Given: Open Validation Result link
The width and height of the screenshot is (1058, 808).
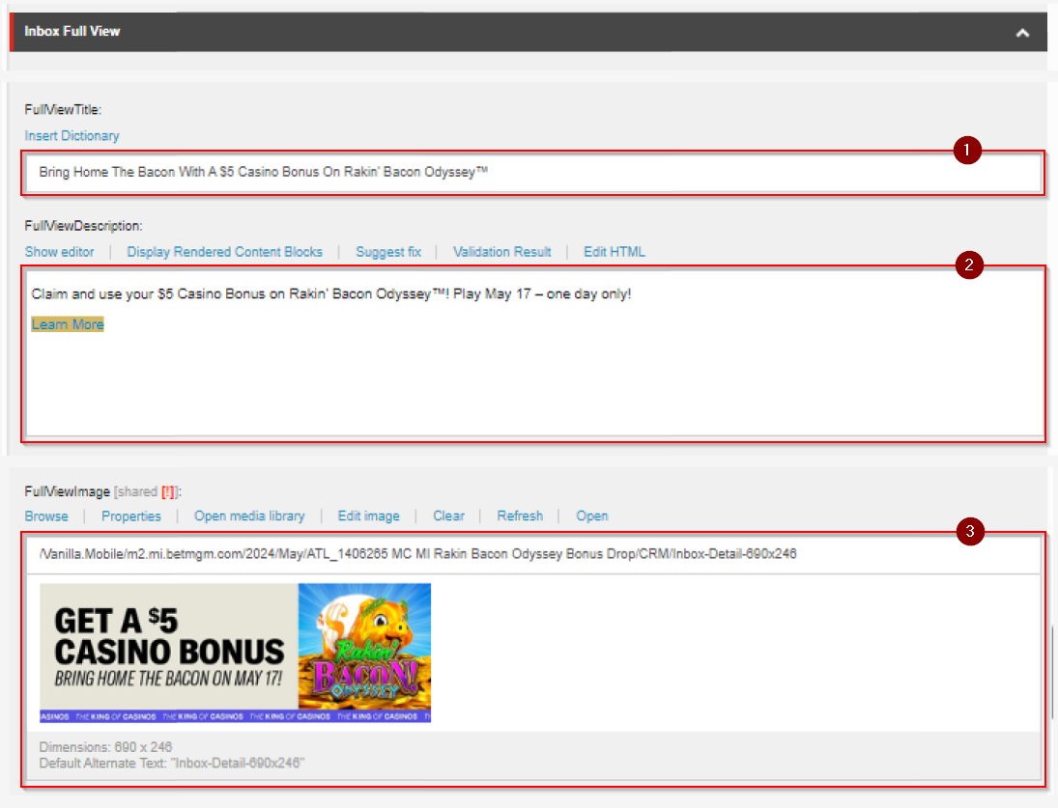Looking at the screenshot, I should tap(502, 252).
